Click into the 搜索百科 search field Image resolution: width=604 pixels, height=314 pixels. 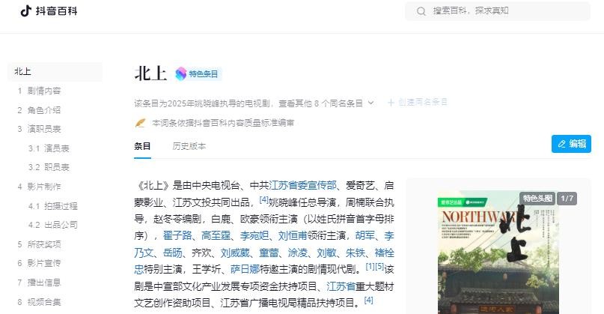tap(498, 11)
